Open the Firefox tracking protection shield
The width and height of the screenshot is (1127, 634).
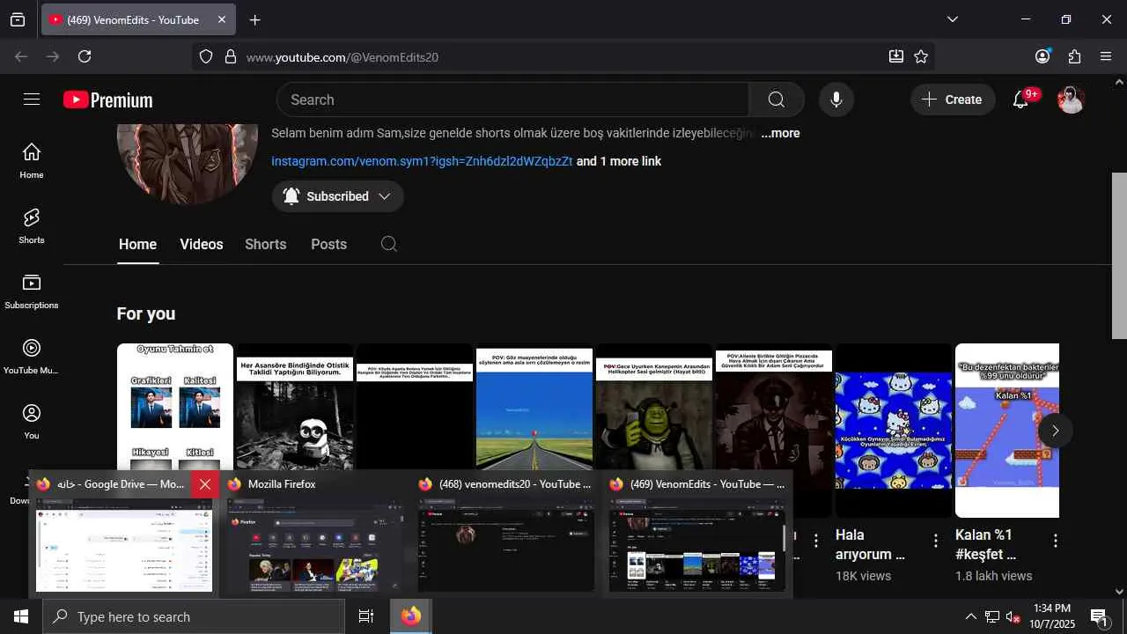coord(206,56)
